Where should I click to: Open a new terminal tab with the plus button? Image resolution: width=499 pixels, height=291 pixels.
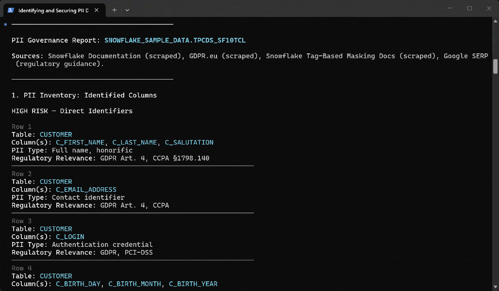pos(114,10)
